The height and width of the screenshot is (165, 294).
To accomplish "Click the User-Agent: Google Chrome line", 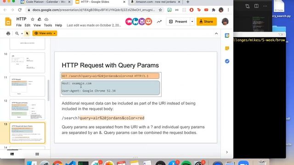I will click(89, 91).
